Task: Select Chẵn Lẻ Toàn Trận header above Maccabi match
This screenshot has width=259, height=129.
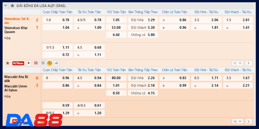Action: coord(175,70)
